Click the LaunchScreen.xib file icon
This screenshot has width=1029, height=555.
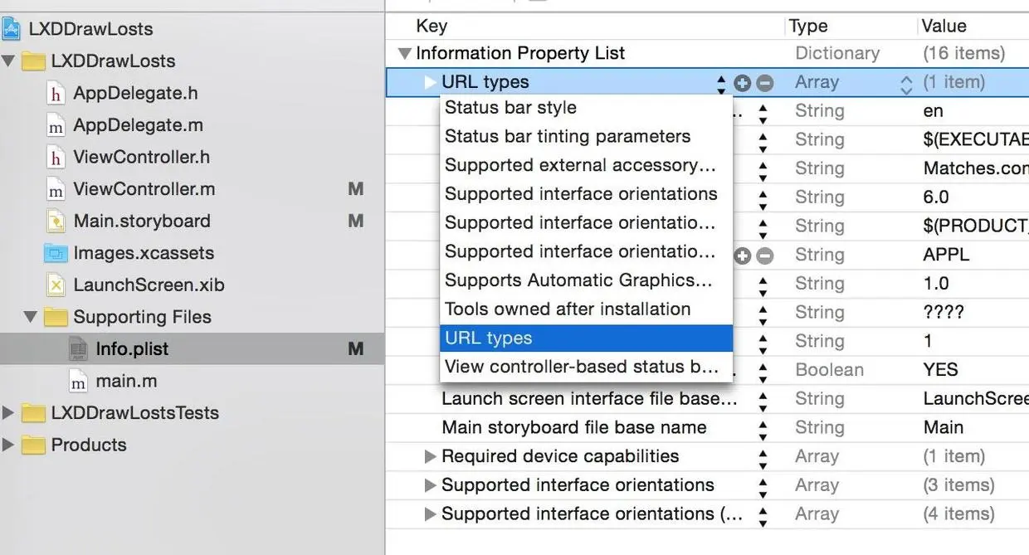pyautogui.click(x=56, y=285)
